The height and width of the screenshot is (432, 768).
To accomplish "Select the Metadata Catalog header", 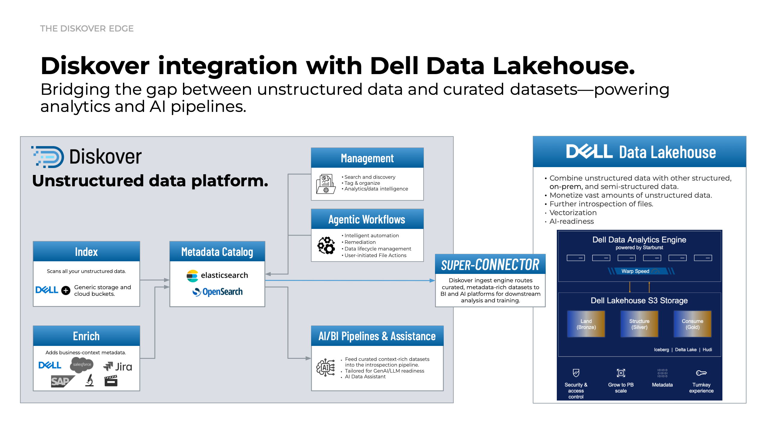I will tap(217, 252).
